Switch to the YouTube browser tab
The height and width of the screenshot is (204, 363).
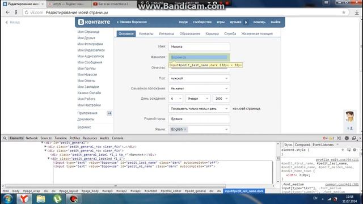113,4
